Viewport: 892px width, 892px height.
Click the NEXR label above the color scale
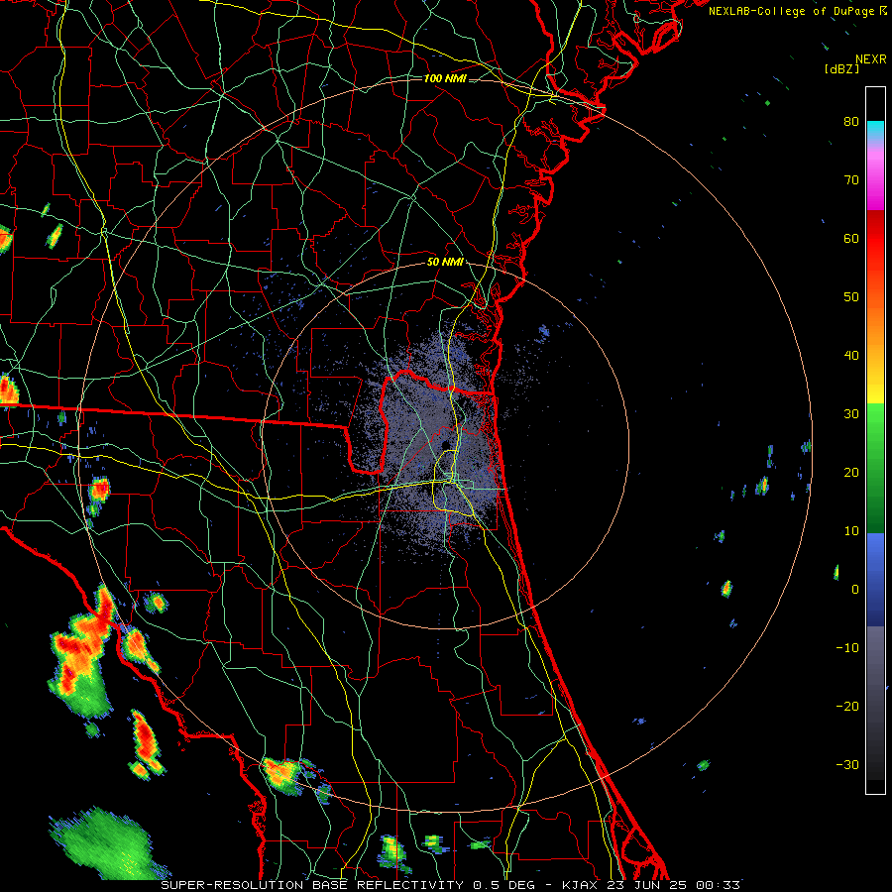pos(870,59)
